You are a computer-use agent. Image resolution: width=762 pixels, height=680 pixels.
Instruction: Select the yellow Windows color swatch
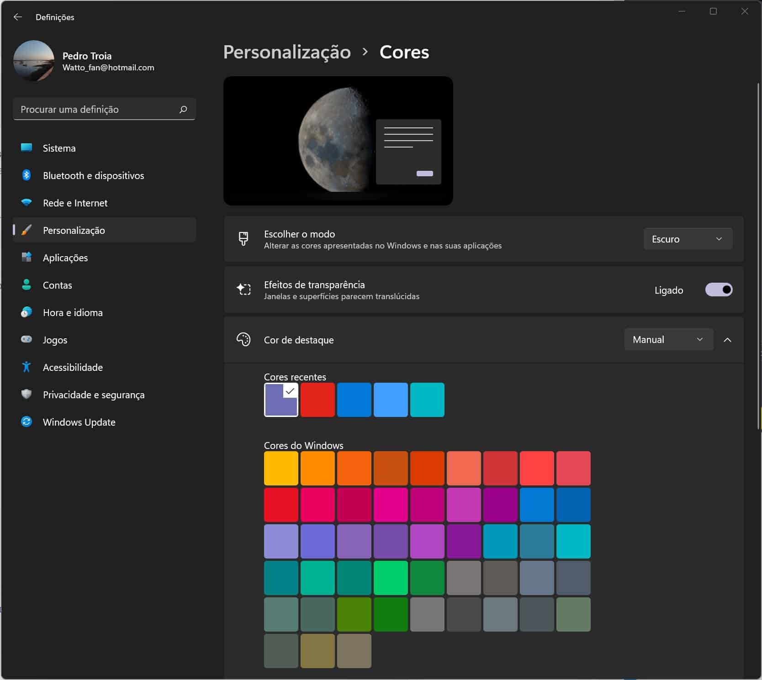point(281,469)
